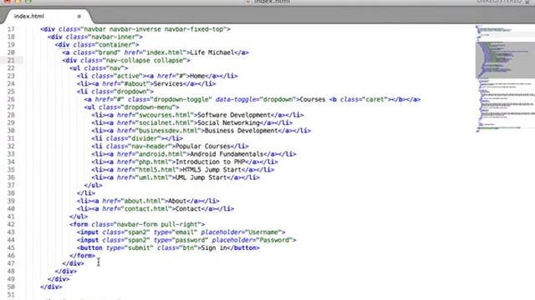Click line number 21 in gutter
The width and height of the screenshot is (535, 300).
tap(11, 61)
